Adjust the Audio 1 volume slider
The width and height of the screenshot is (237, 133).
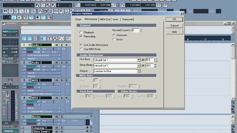tap(33, 49)
